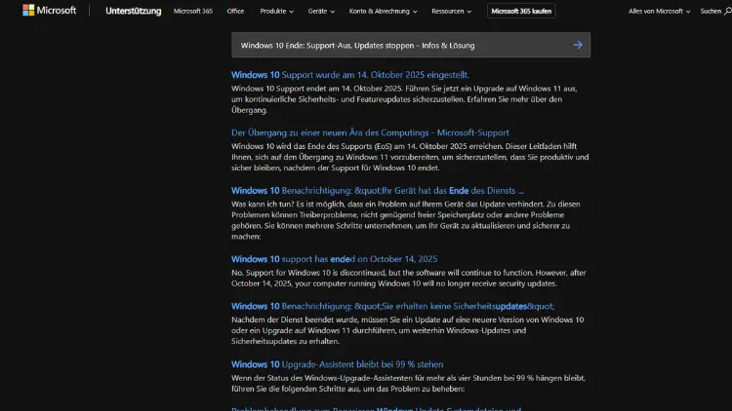Open 'Upgrade-Assistent bleibt bei 99 % stehen' result
The image size is (732, 411).
pos(337,364)
